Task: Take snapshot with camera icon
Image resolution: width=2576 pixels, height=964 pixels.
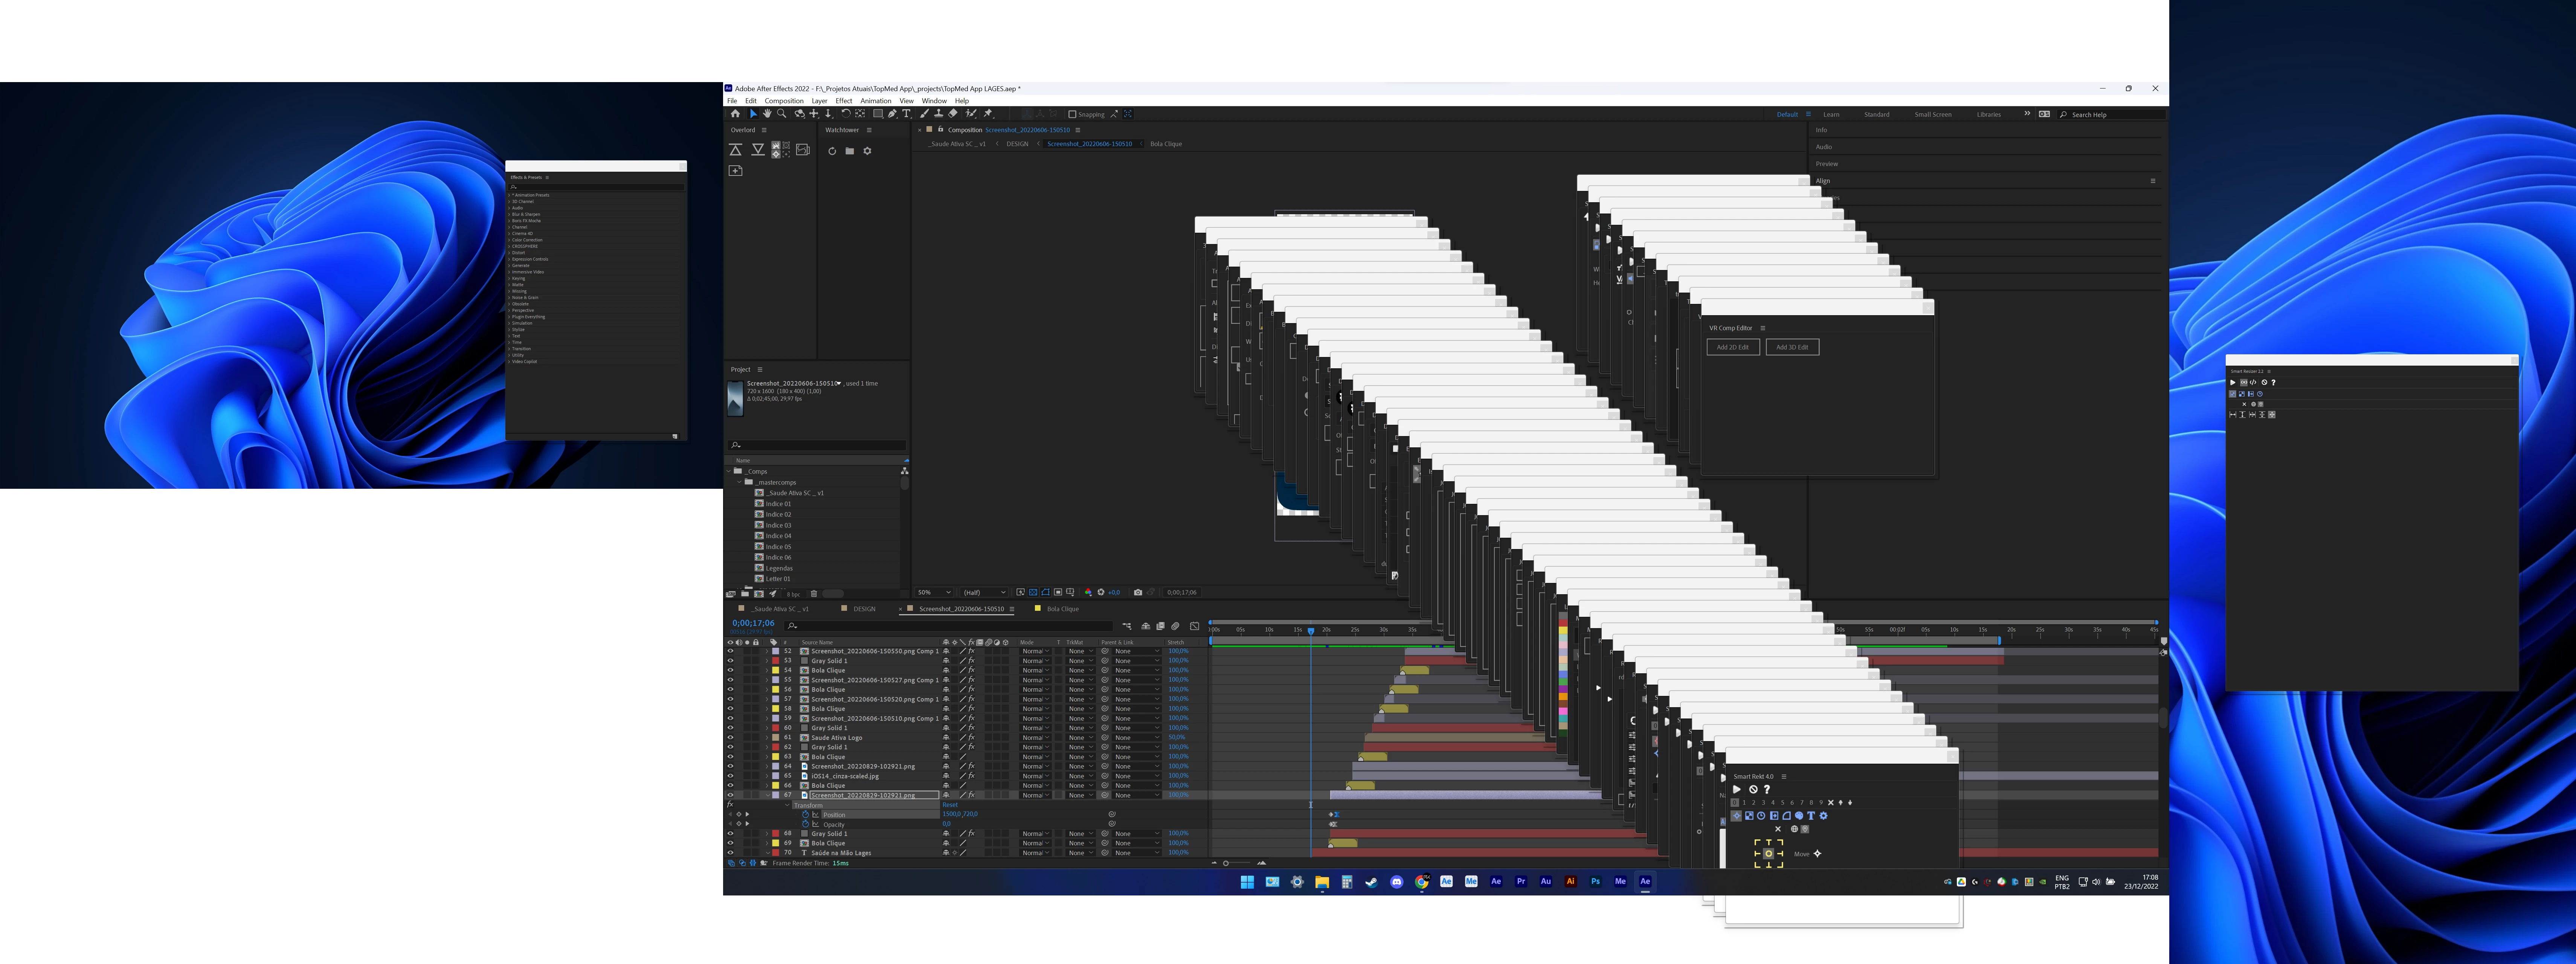Action: (1138, 592)
